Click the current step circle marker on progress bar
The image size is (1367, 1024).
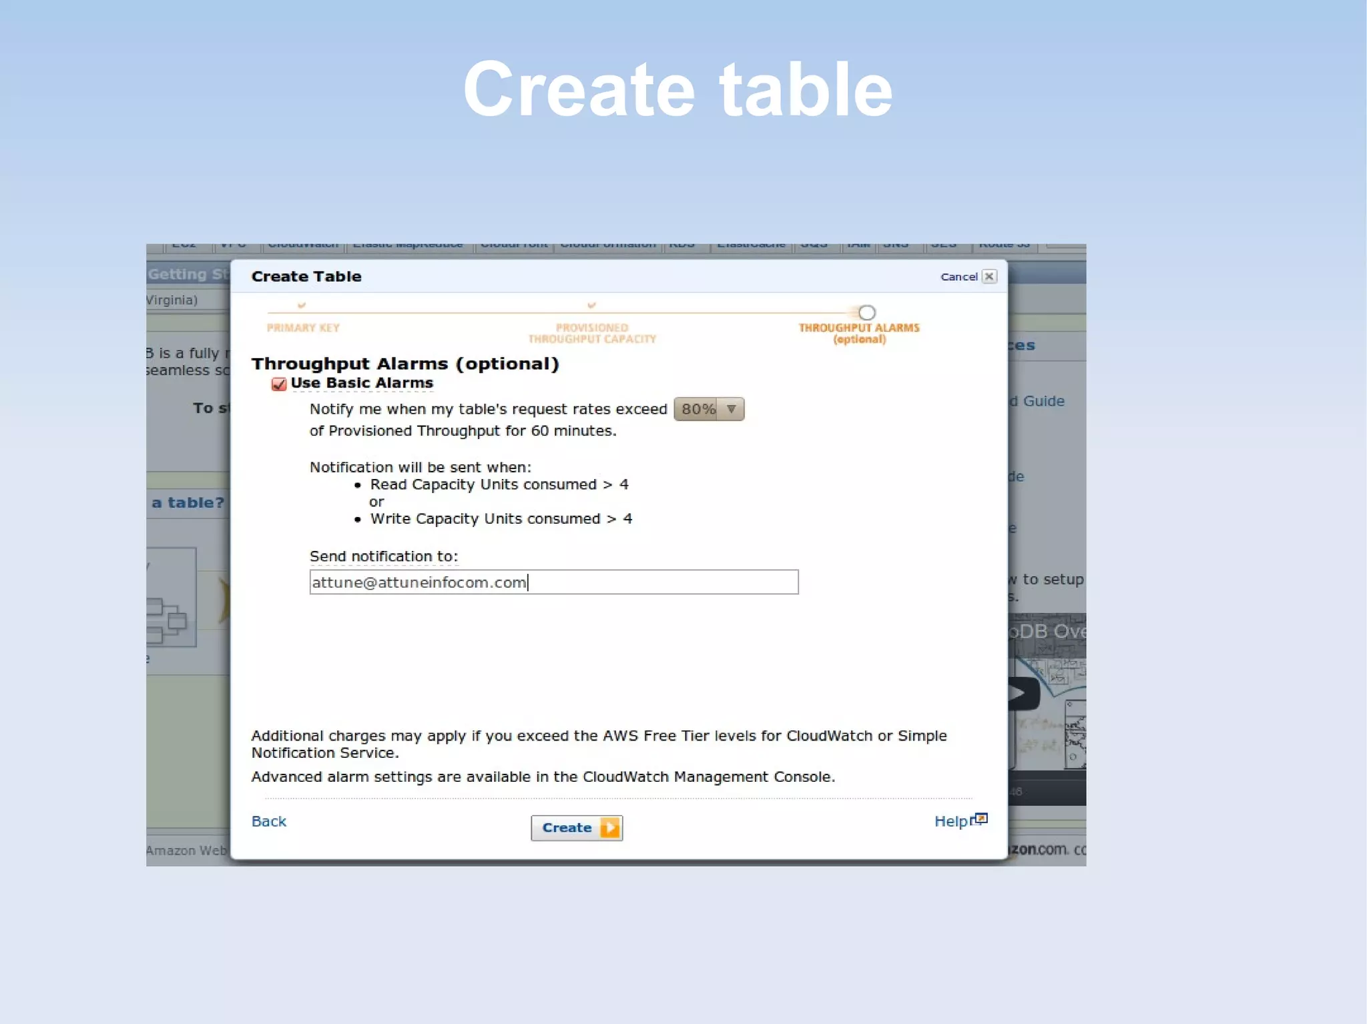tap(866, 312)
